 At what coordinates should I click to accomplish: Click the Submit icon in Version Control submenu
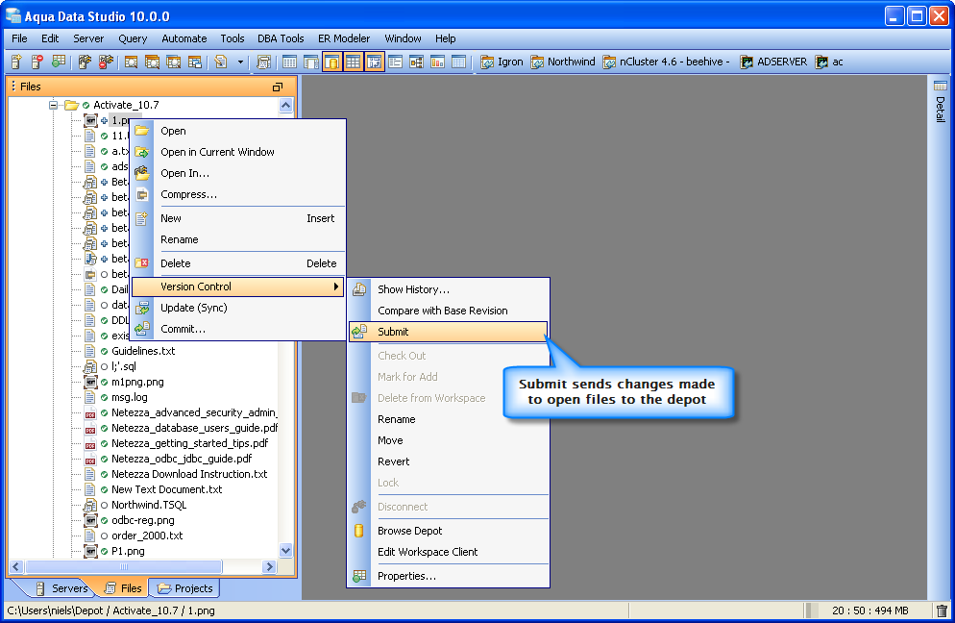click(x=359, y=332)
